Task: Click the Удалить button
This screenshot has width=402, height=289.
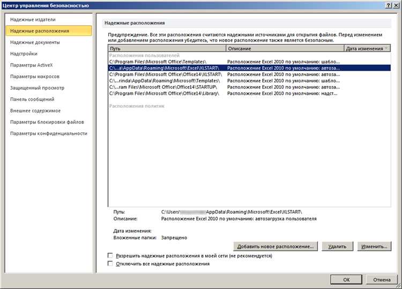Action: point(337,247)
